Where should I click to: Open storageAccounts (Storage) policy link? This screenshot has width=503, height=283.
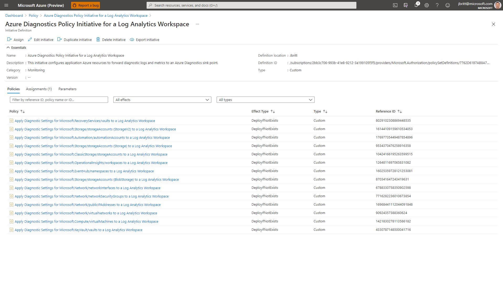click(x=93, y=146)
